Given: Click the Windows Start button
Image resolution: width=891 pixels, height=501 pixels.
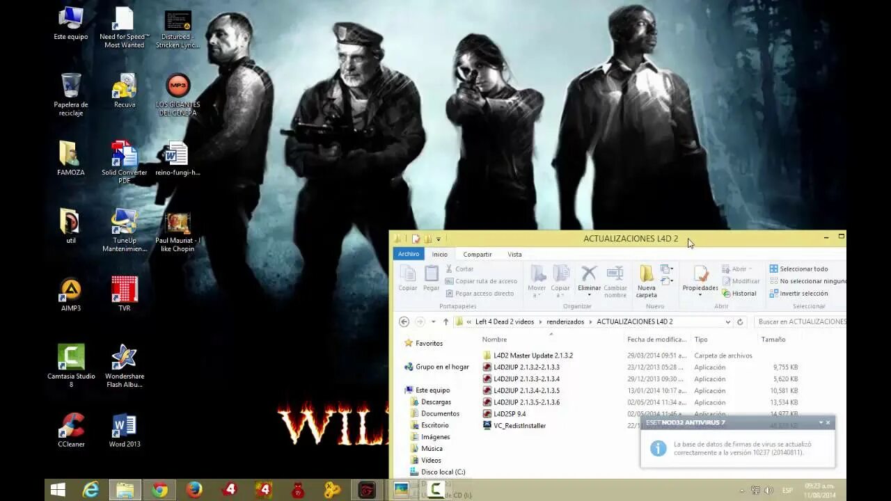Looking at the screenshot, I should click(x=58, y=490).
